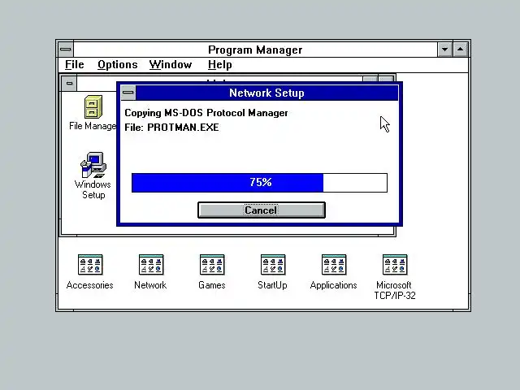Open the StartUp program group
The image size is (520, 390).
click(273, 265)
